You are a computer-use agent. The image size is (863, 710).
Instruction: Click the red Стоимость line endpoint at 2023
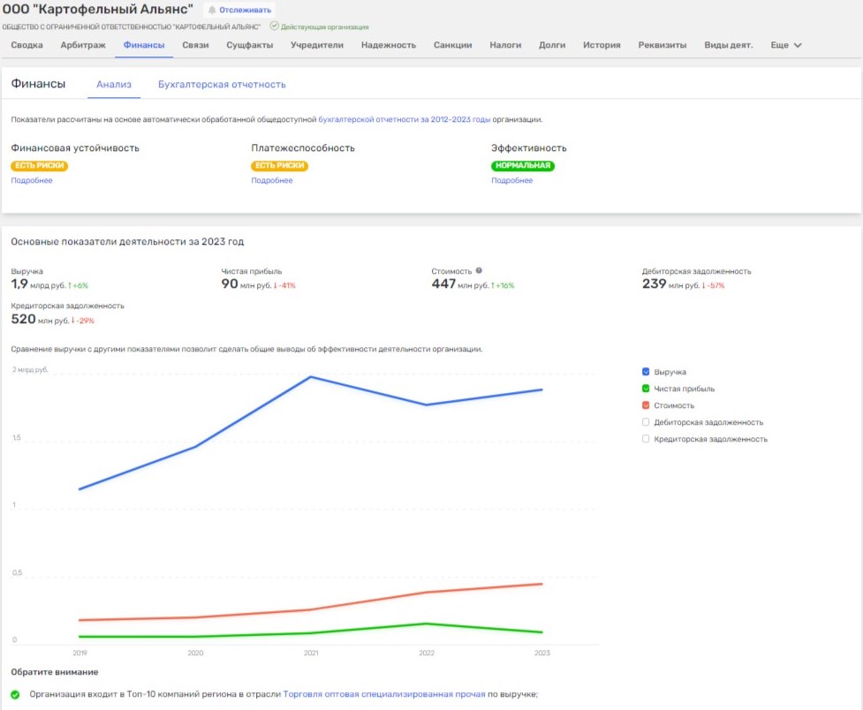(x=542, y=584)
